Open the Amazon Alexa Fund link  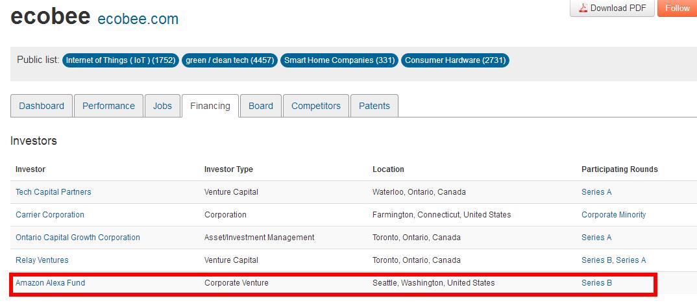click(x=50, y=283)
